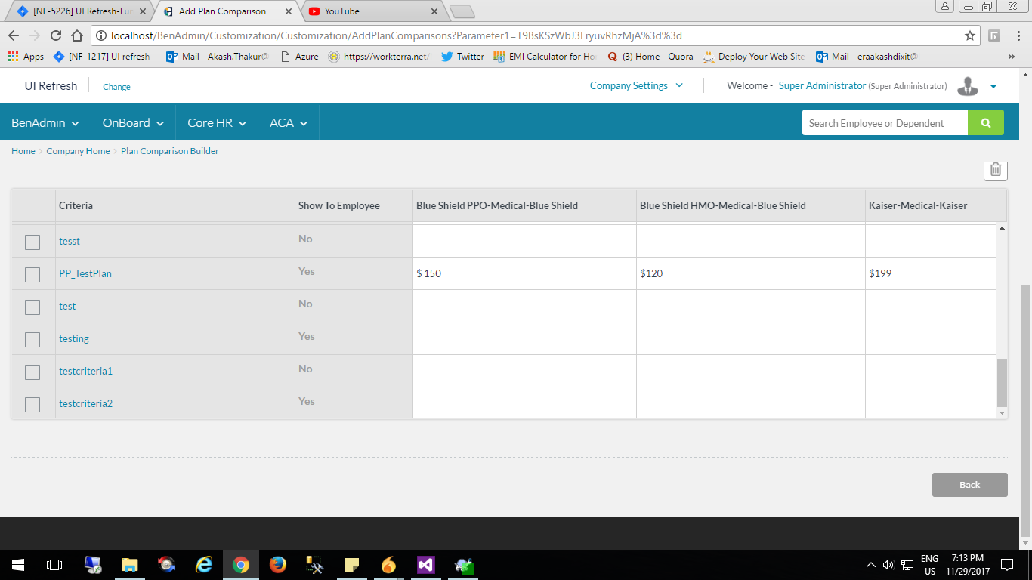Click the green search magnifier button

985,122
